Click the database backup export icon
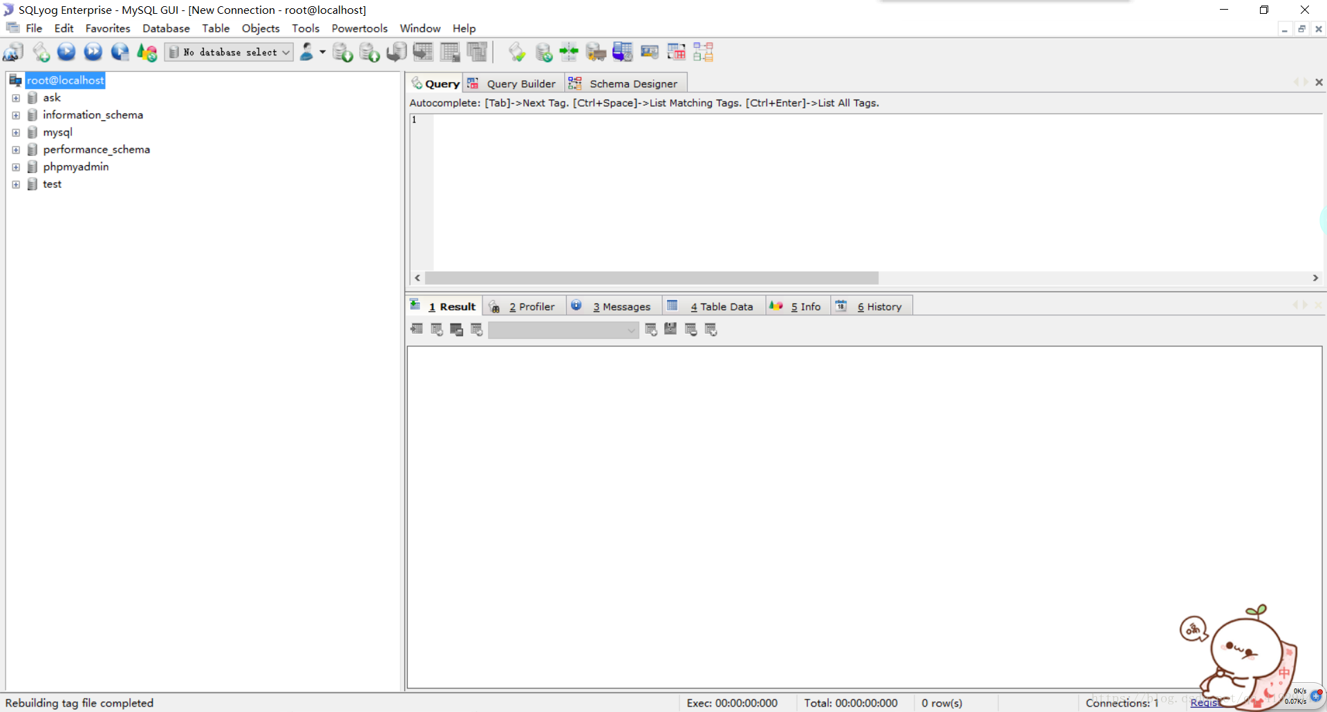This screenshot has height=712, width=1327. (370, 52)
